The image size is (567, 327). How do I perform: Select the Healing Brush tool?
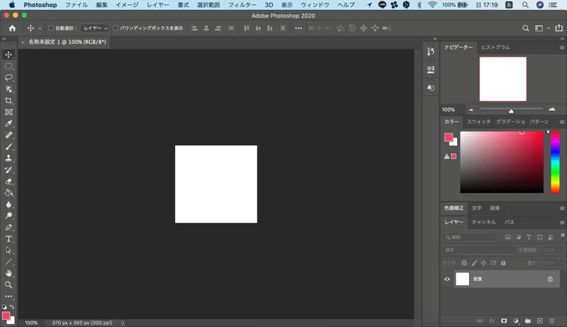pyautogui.click(x=9, y=135)
